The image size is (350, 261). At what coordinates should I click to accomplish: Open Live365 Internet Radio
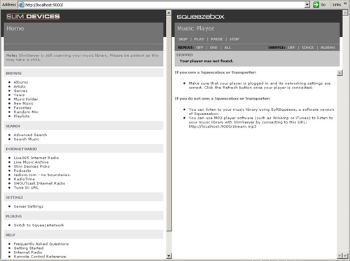(x=36, y=158)
